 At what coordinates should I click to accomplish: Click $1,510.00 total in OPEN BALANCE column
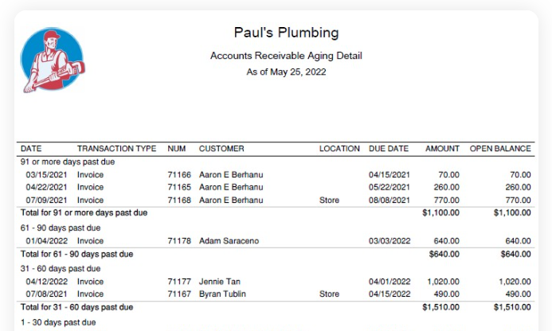(x=512, y=307)
